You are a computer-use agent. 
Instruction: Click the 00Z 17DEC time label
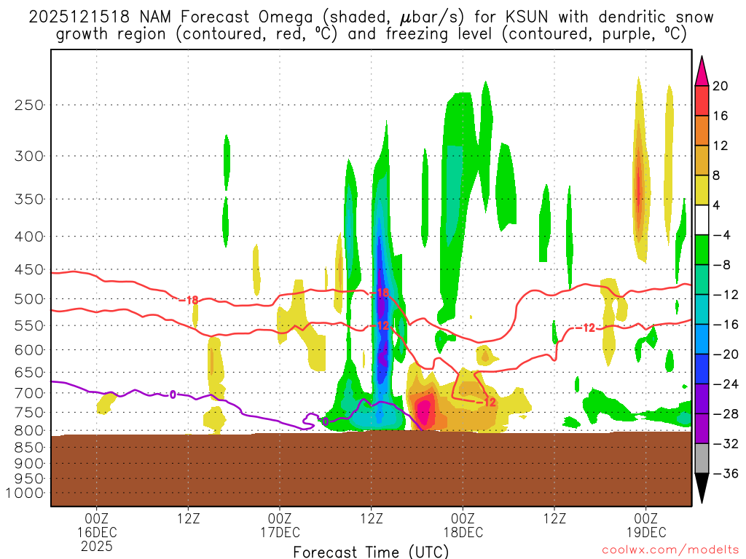pos(280,525)
